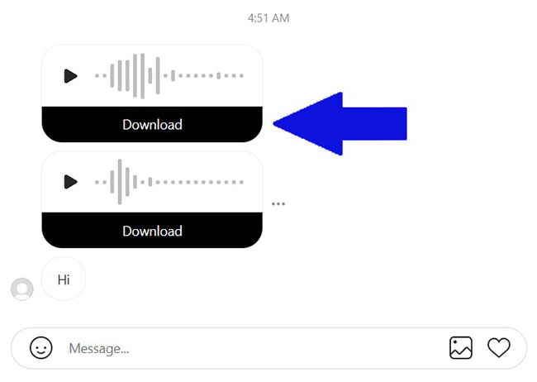Click the add photo icon
537x382 pixels.
(461, 348)
